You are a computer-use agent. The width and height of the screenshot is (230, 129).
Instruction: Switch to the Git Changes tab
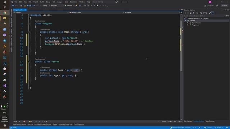coord(188,121)
